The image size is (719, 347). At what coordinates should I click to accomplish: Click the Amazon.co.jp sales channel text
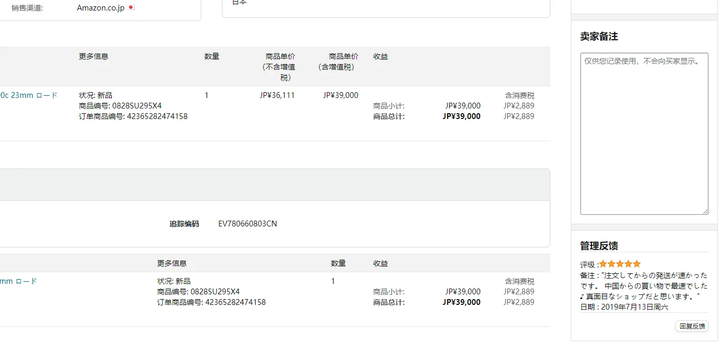pos(101,8)
